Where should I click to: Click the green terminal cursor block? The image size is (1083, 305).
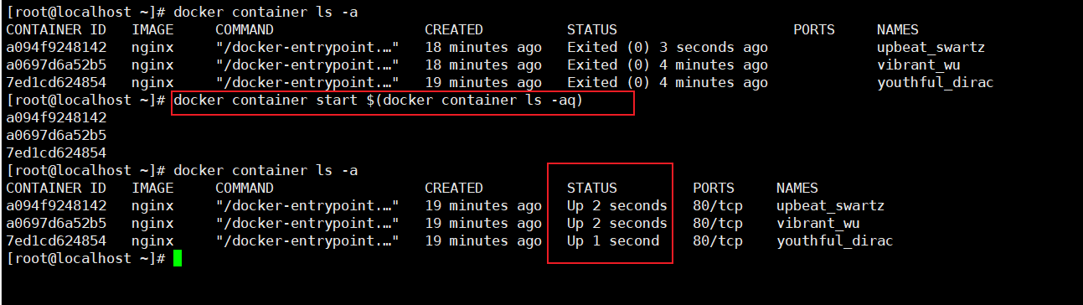pos(178,259)
